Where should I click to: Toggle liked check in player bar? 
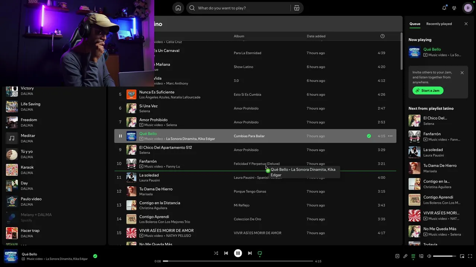[x=95, y=256]
